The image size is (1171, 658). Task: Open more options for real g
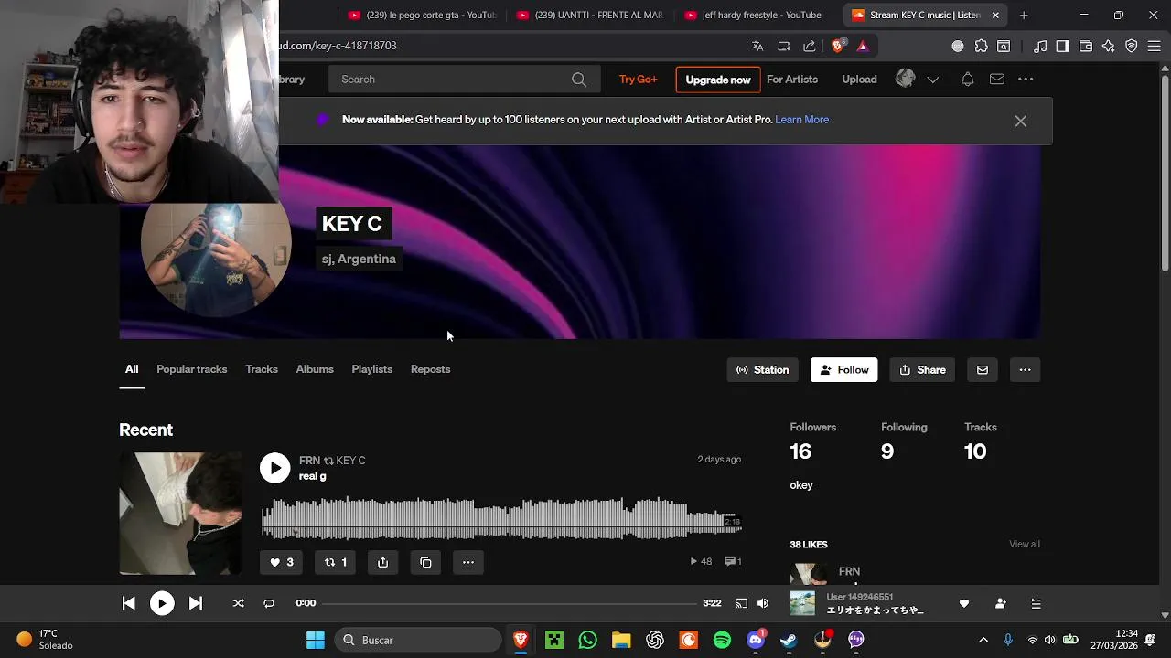[x=468, y=562]
